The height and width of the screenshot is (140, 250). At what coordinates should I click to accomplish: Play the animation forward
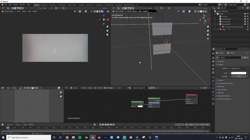point(108,124)
